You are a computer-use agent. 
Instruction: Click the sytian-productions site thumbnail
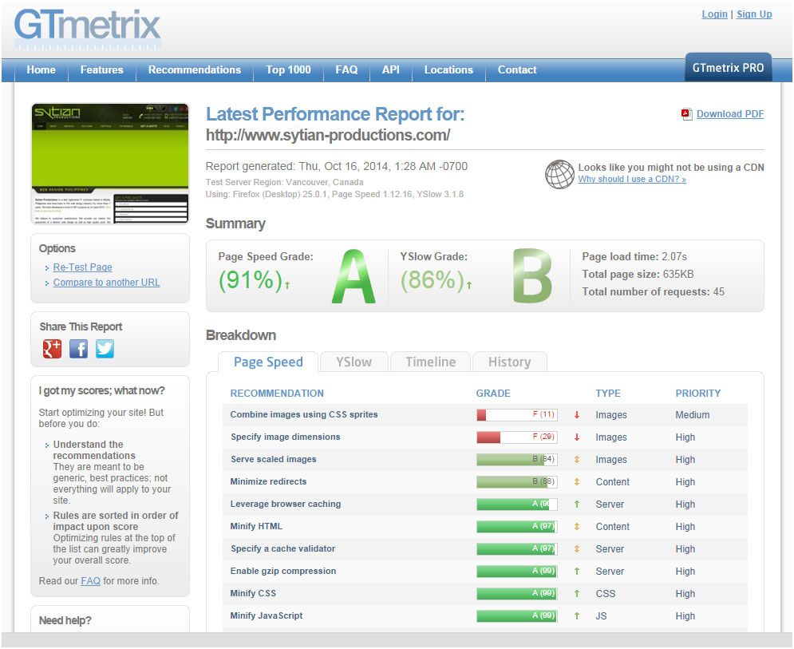(x=110, y=164)
